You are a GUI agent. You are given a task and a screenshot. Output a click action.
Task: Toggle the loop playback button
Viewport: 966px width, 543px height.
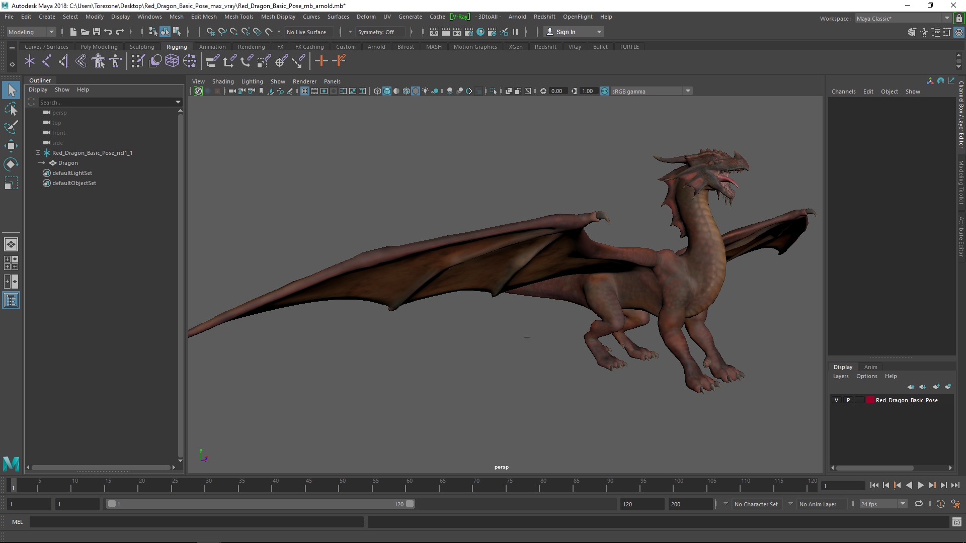pyautogui.click(x=919, y=504)
